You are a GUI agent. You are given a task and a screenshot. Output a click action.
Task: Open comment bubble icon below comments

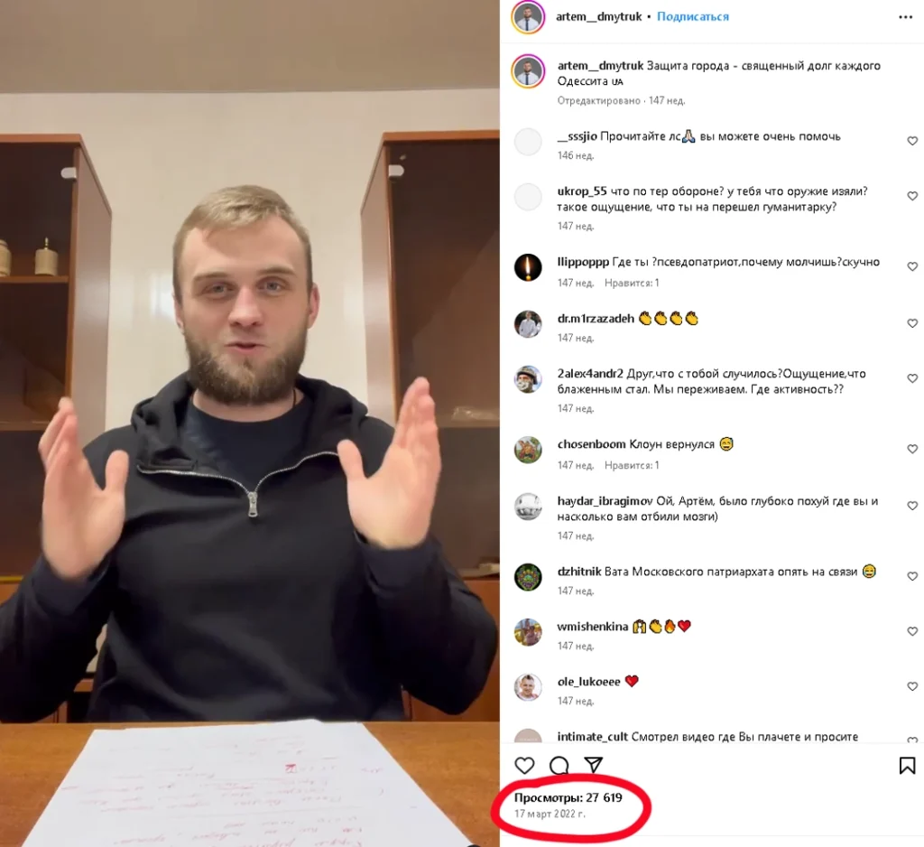(559, 766)
